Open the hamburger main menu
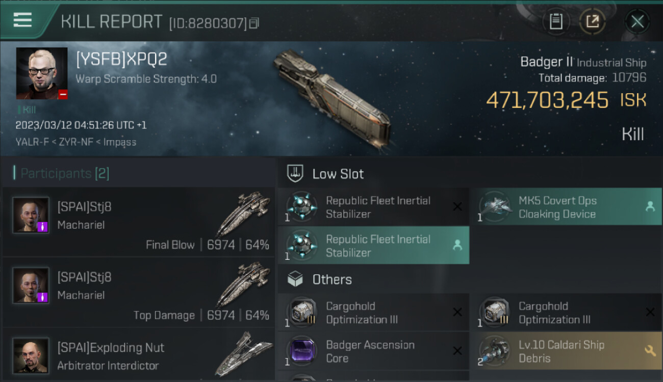This screenshot has height=382, width=663. point(22,20)
